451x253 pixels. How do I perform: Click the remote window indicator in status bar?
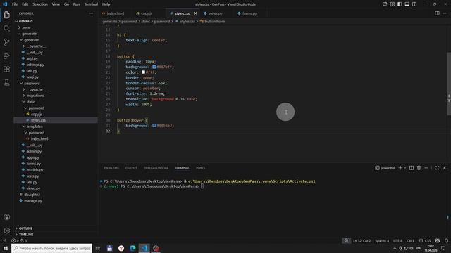4,240
